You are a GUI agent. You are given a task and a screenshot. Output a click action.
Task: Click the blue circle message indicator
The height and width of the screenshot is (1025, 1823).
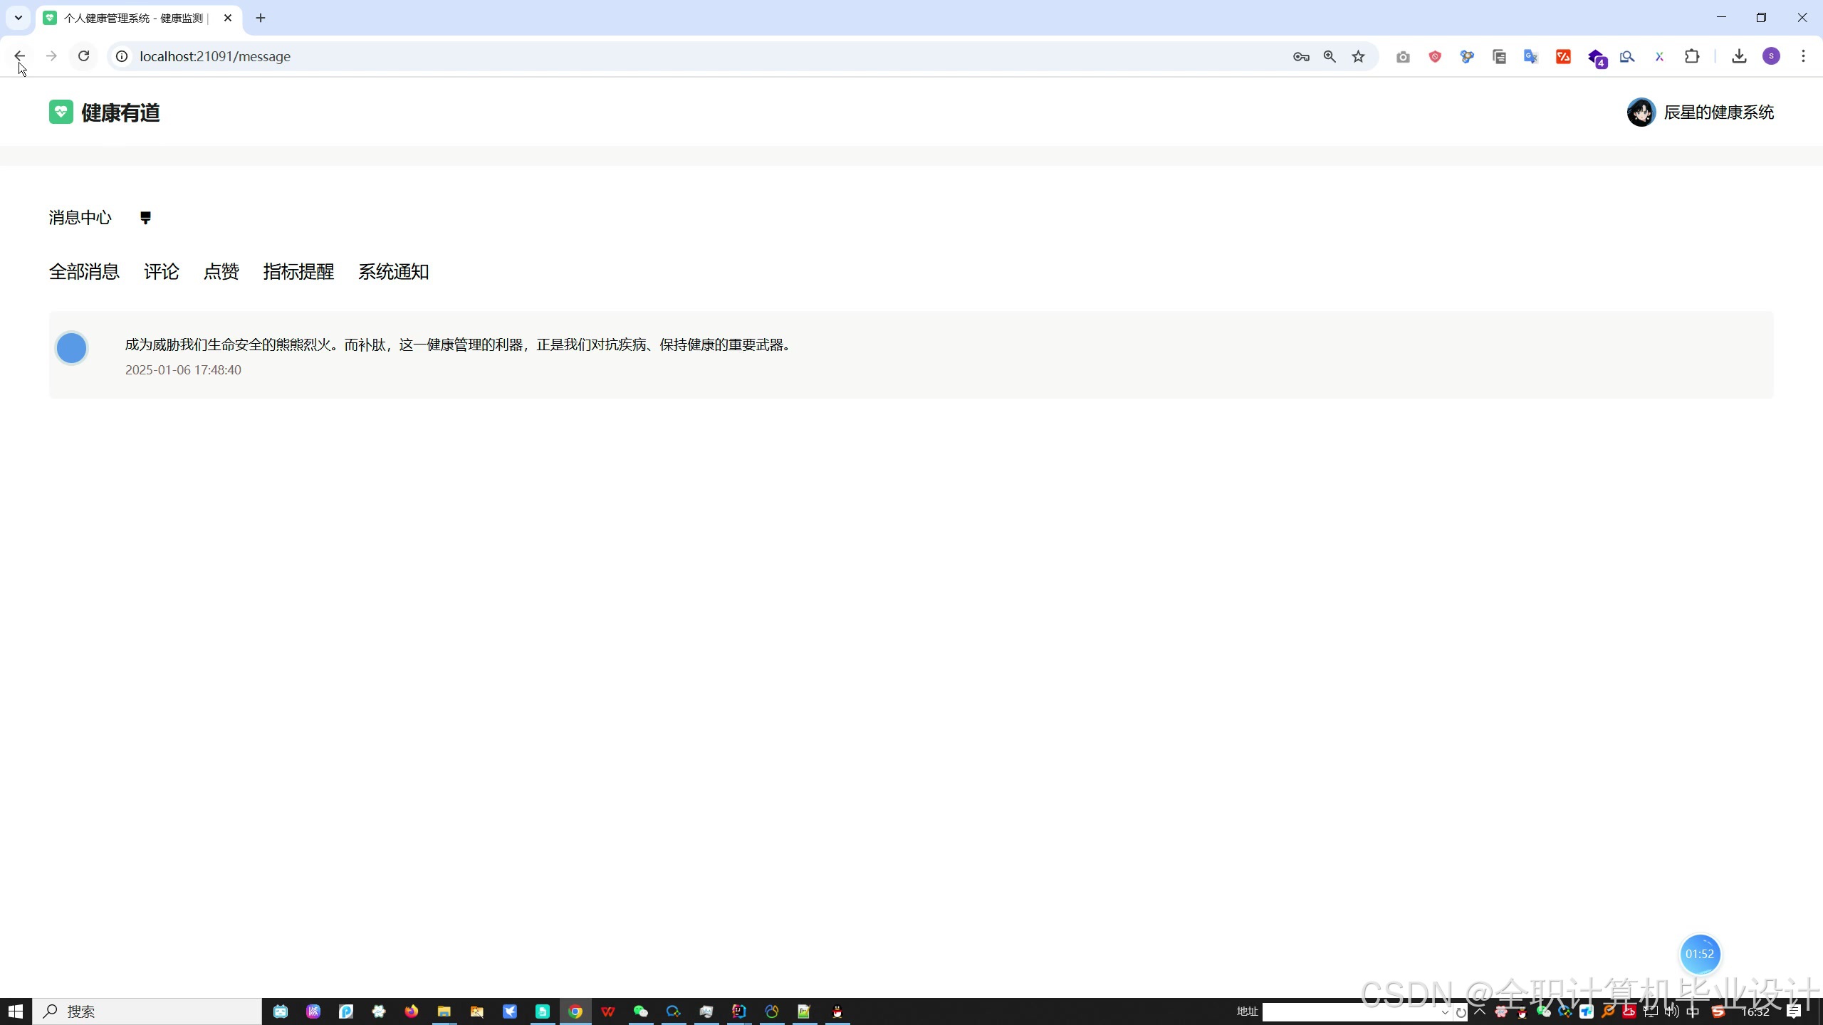71,348
